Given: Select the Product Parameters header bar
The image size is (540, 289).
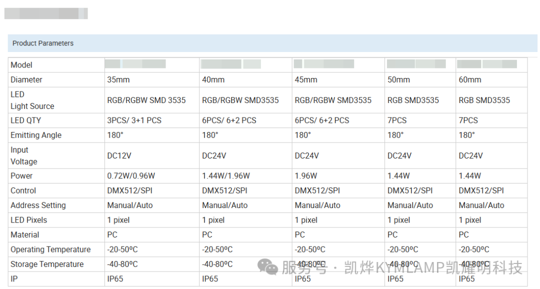Looking at the screenshot, I should click(272, 43).
